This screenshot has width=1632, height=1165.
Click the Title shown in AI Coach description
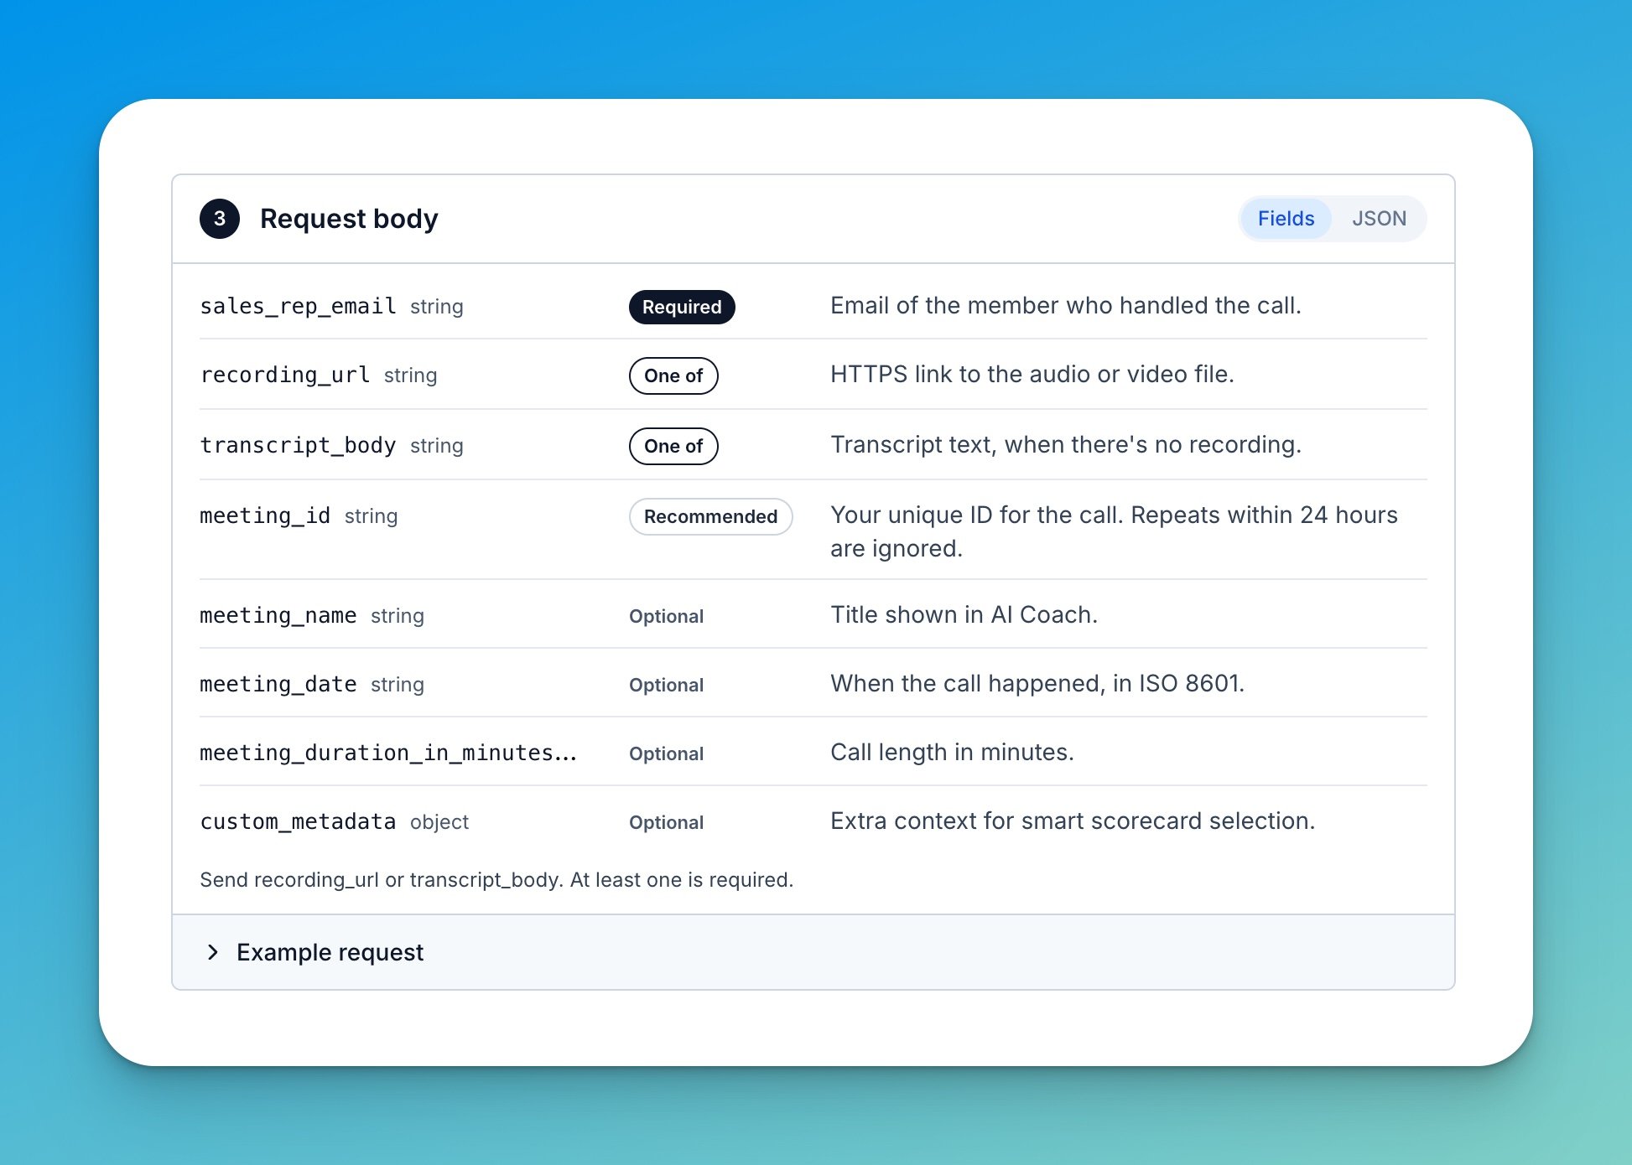tap(964, 614)
